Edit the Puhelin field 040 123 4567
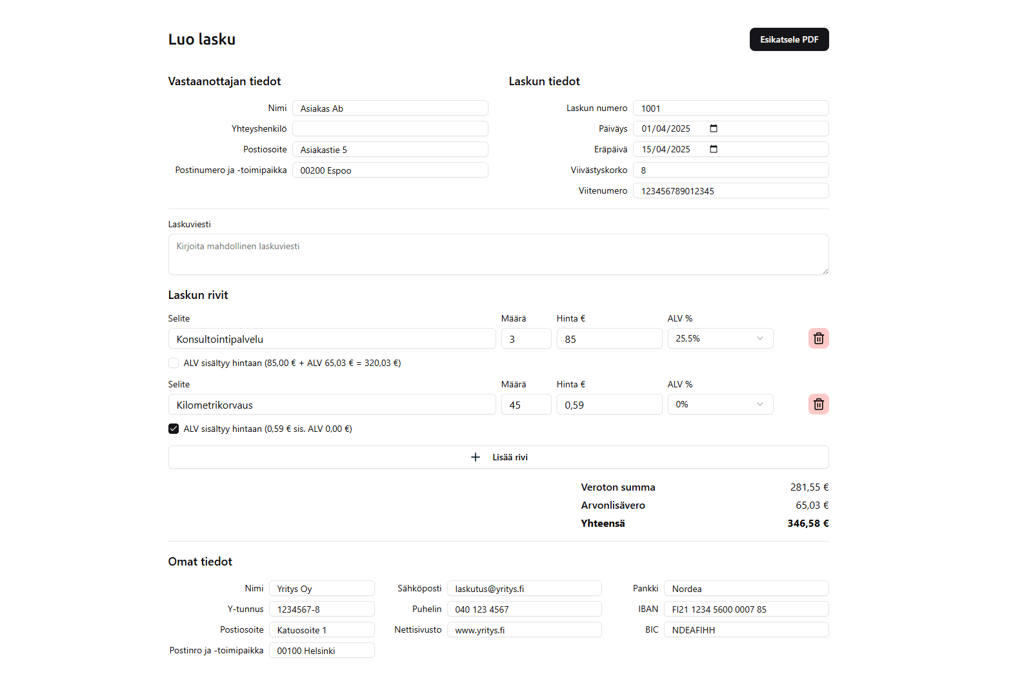This screenshot has width=1024, height=694. point(525,609)
